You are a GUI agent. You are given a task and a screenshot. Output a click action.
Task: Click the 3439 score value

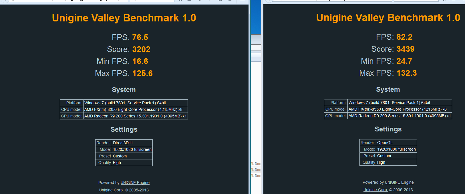click(405, 49)
